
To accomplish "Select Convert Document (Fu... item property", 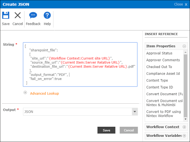I will point(164,94).
